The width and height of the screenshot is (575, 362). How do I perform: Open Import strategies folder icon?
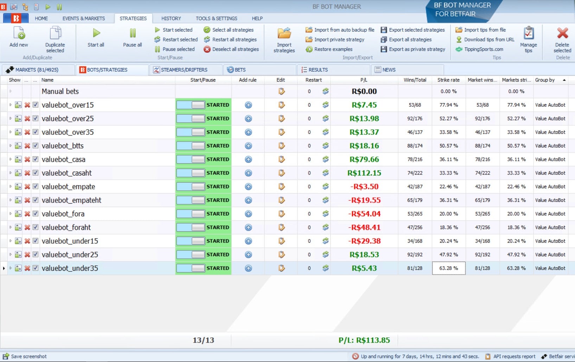pyautogui.click(x=284, y=33)
